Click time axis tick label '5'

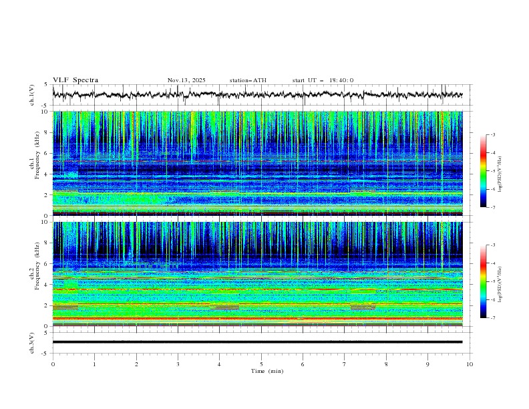click(261, 364)
